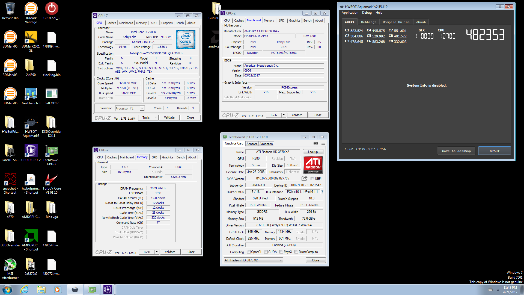Open Internet Explorer from the taskbar
The height and width of the screenshot is (295, 524).
point(25,290)
